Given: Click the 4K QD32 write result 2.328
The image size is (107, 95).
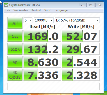Looking at the screenshot, I should (81, 75).
